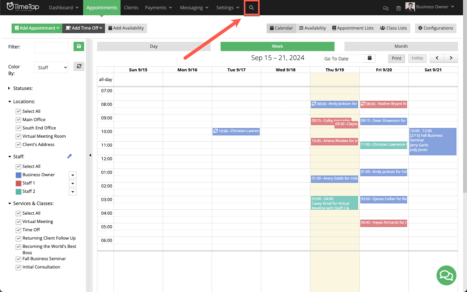The image size is (467, 292).
Task: Open the mini calendar icon near the profile
Action: tap(398, 8)
